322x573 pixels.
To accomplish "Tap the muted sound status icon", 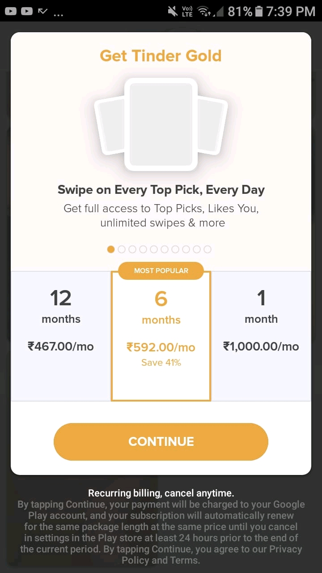I will [172, 11].
